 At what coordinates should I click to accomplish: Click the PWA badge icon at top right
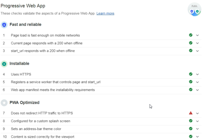tap(194, 10)
